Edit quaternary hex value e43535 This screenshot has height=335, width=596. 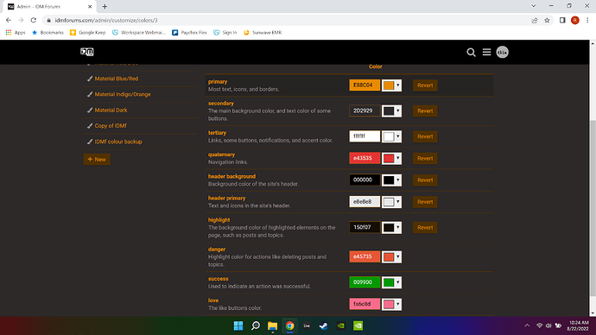(x=365, y=158)
